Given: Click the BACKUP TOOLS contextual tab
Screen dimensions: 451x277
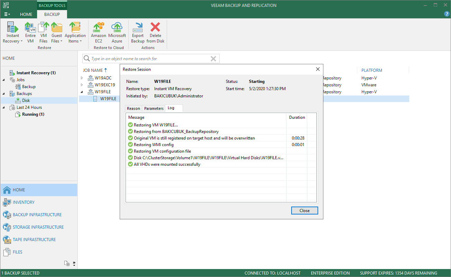Looking at the screenshot, I should [x=52, y=6].
